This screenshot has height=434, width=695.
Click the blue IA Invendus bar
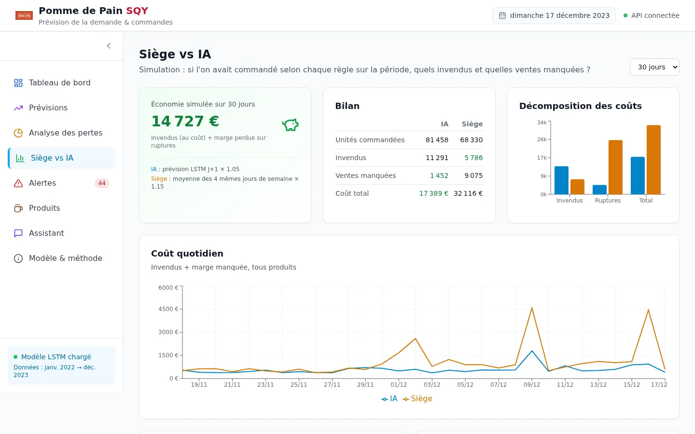click(x=561, y=180)
